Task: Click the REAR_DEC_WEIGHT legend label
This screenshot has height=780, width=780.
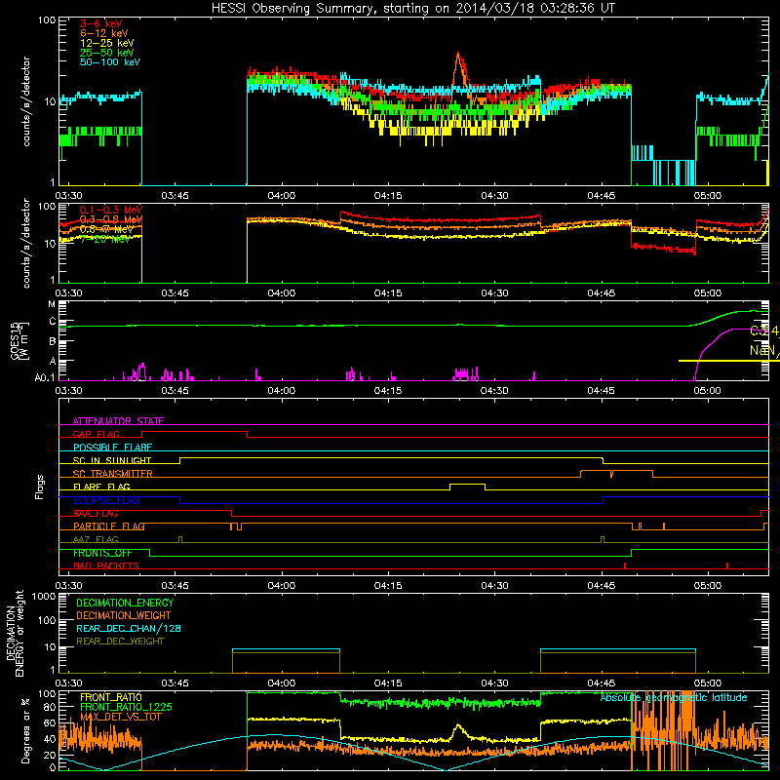Action: [120, 642]
